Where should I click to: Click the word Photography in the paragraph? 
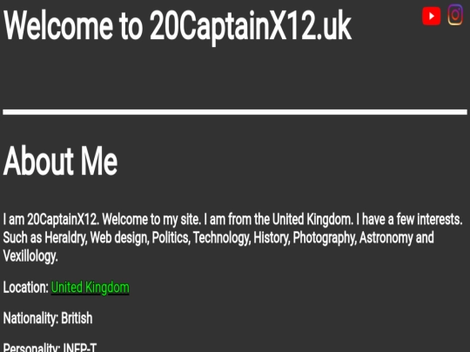click(325, 238)
